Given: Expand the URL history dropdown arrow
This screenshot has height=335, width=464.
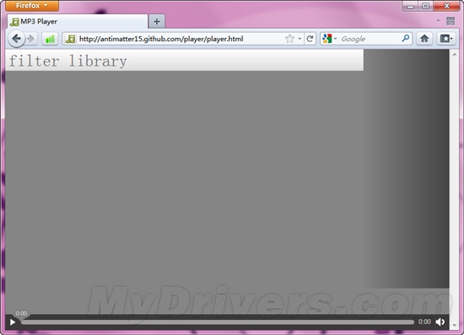Looking at the screenshot, I should (299, 39).
